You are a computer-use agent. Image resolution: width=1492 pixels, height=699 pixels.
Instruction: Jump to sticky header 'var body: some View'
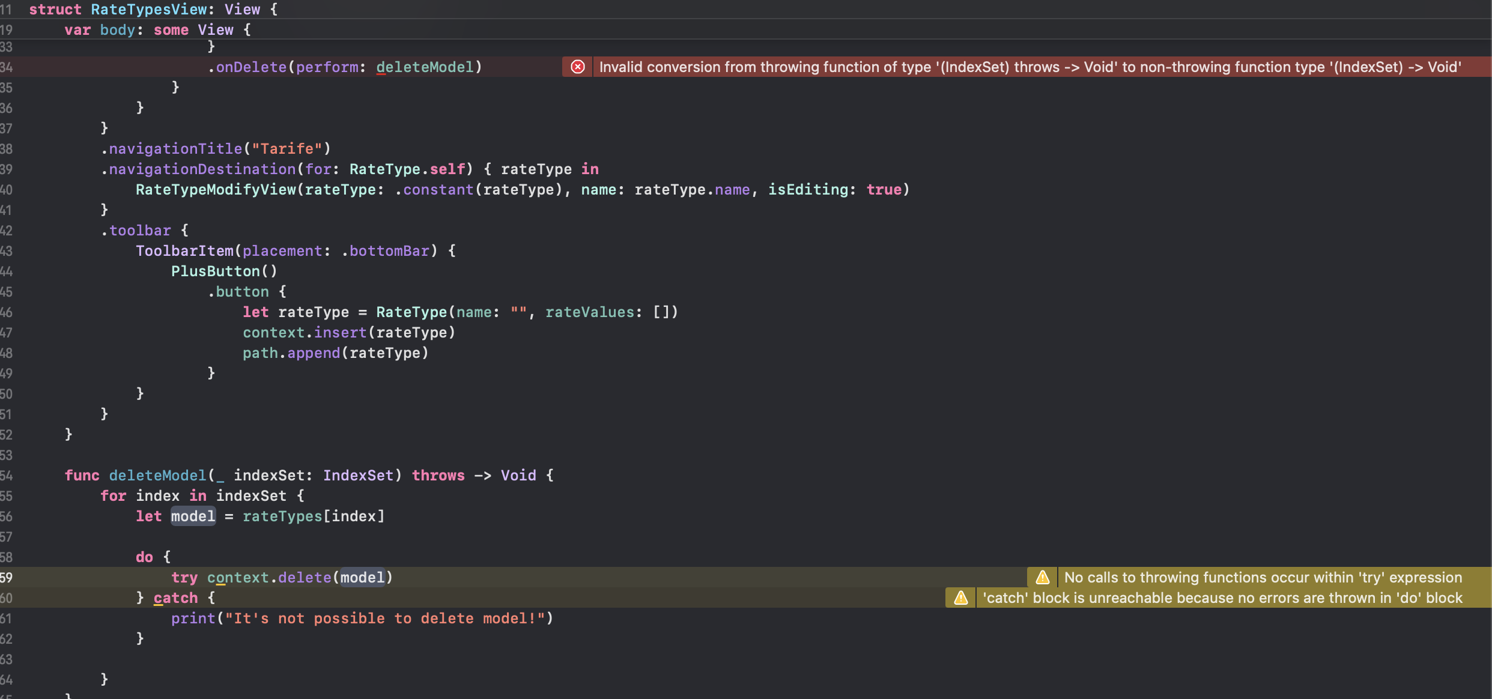pos(157,29)
